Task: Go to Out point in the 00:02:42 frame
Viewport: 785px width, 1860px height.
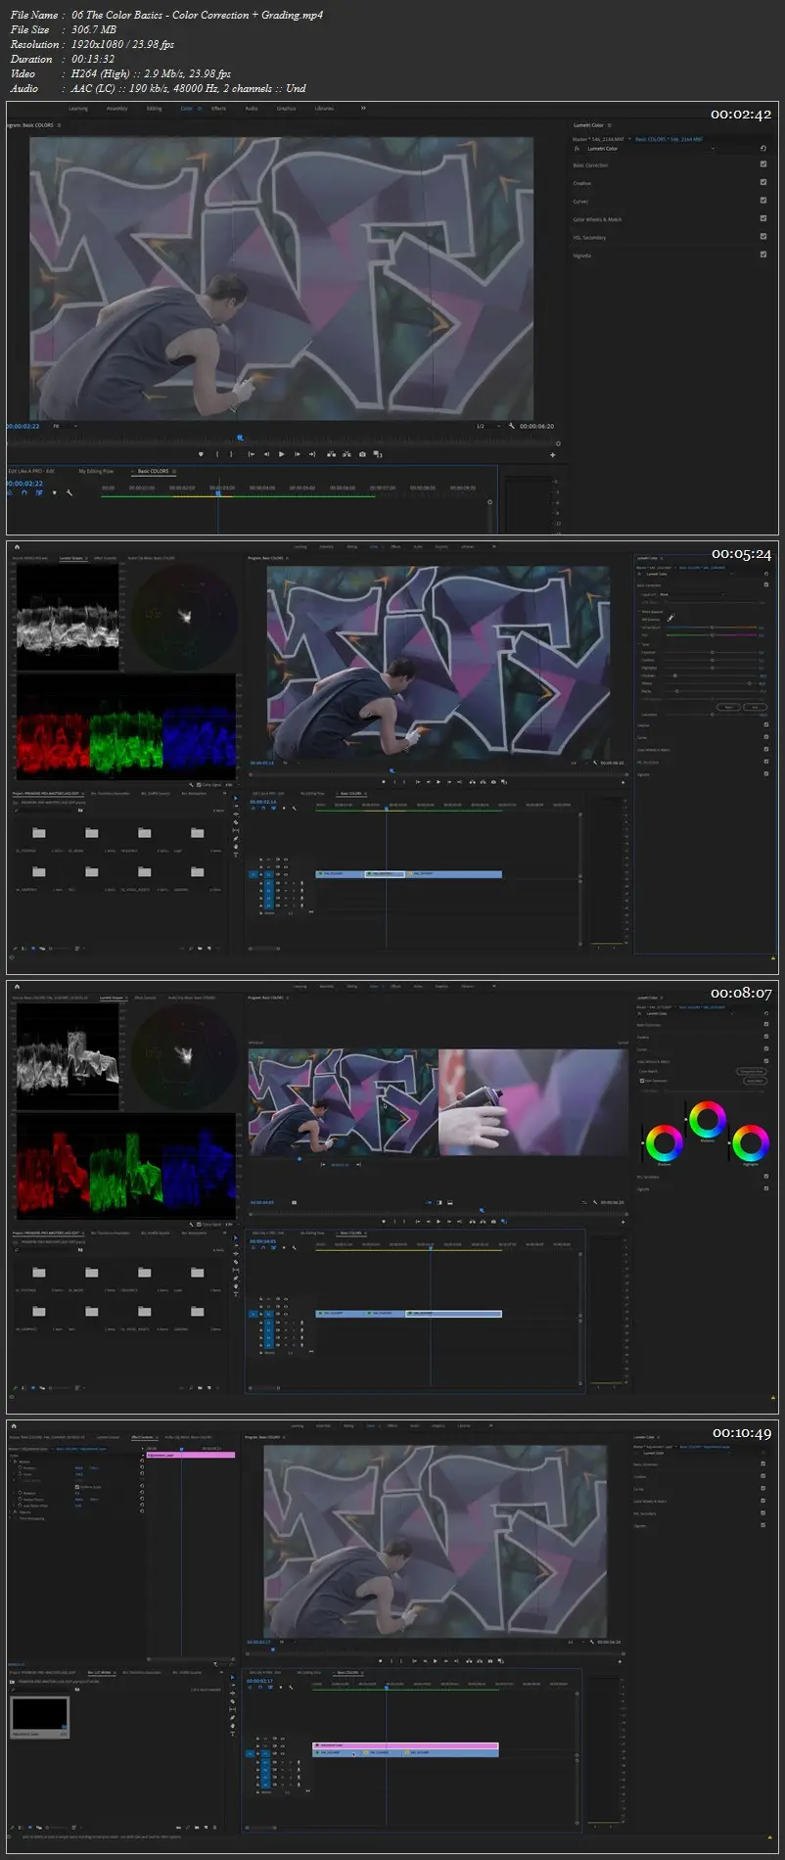Action: [x=312, y=454]
